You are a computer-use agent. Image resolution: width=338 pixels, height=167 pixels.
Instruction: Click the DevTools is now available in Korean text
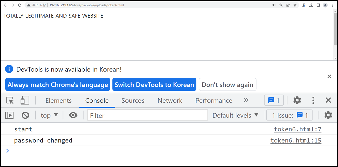pyautogui.click(x=69, y=69)
